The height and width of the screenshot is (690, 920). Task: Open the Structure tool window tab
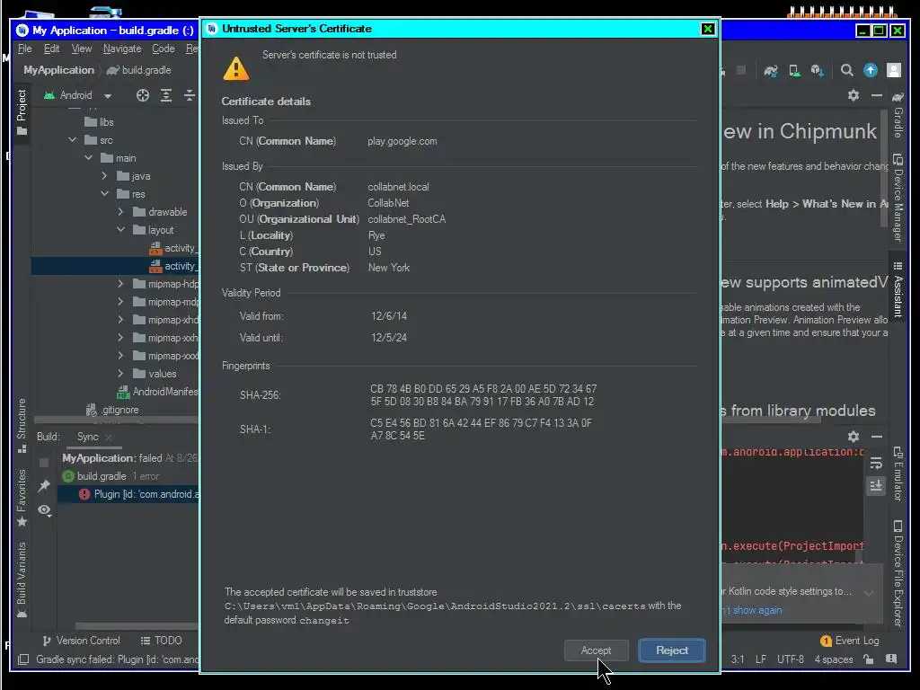(22, 425)
